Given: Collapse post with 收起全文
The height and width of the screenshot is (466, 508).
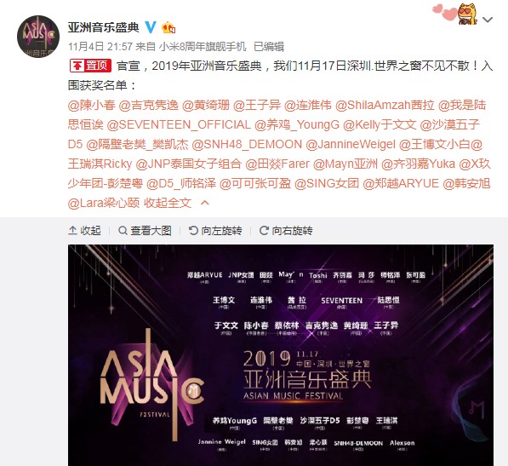Looking at the screenshot, I should click(168, 203).
